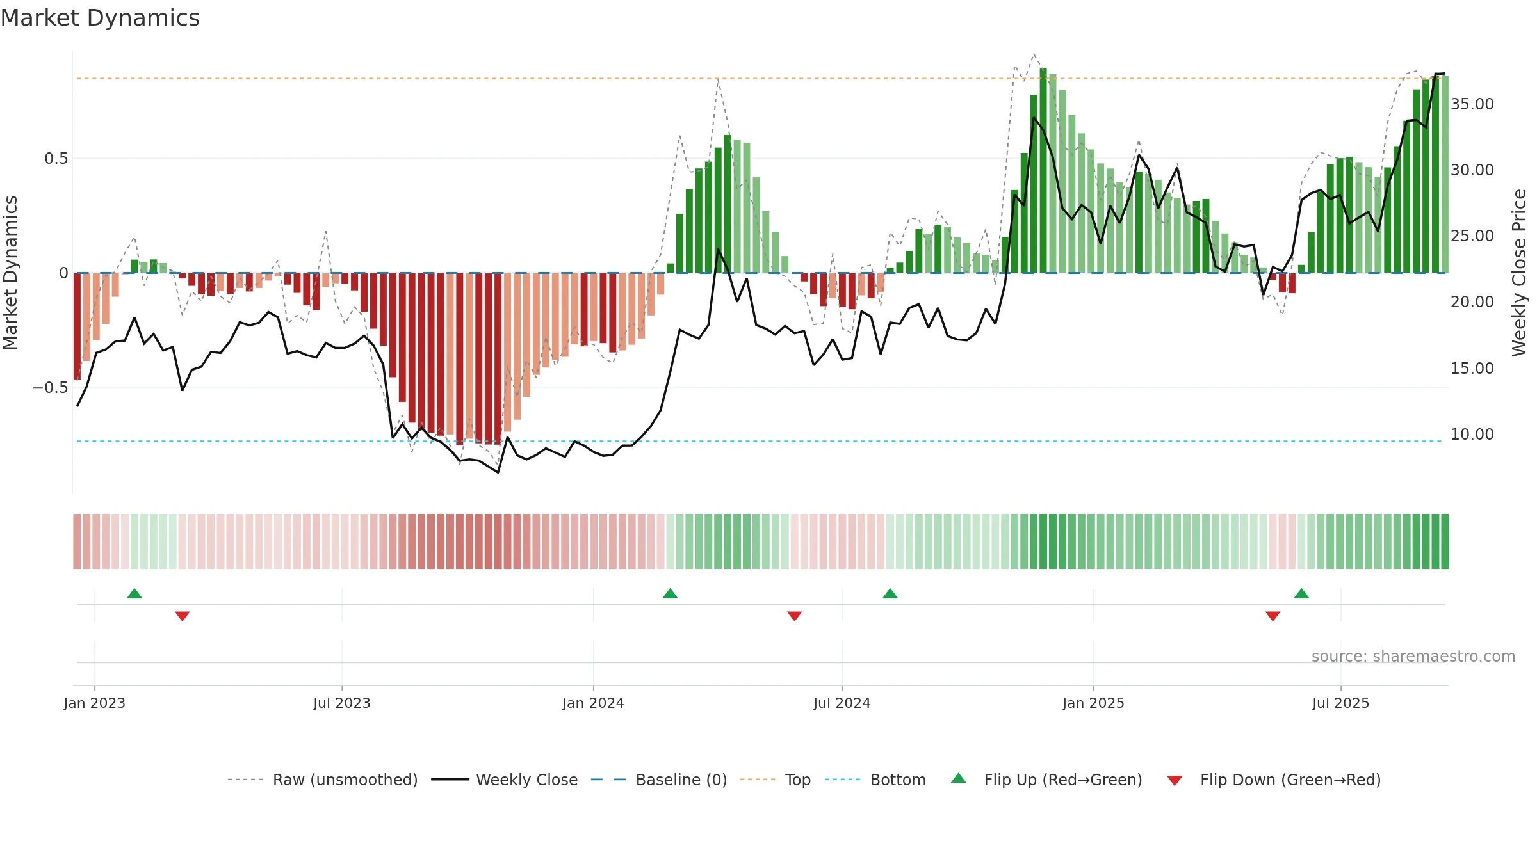Screen dimensions: 1537x864
Task: Click the last green flip-up triangle near Jul 2025
Action: [x=1301, y=593]
